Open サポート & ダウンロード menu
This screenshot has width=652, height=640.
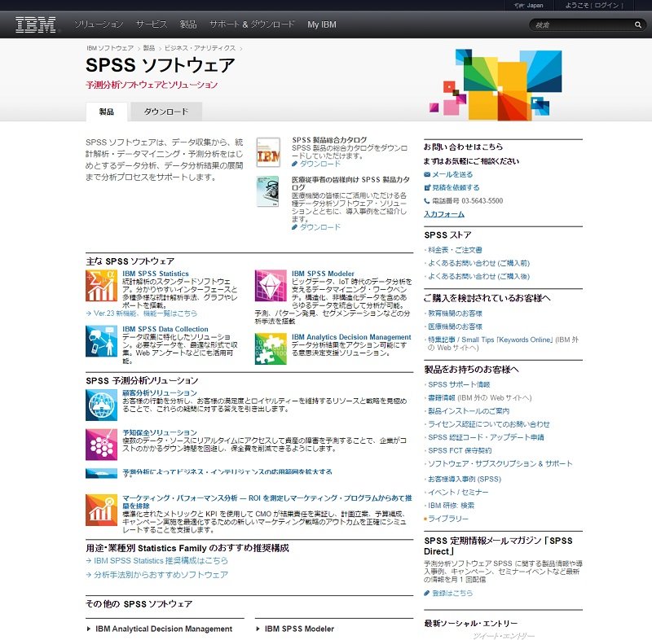point(252,24)
